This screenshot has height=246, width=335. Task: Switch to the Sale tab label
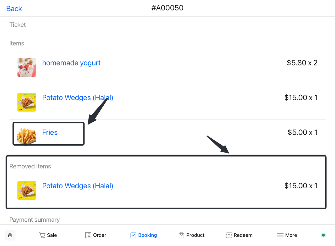click(x=52, y=235)
